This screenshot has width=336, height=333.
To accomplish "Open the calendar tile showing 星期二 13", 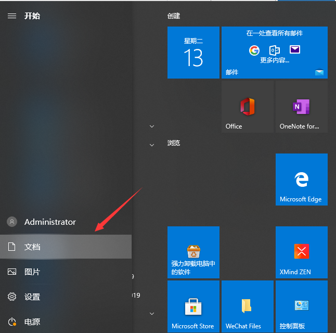I will point(193,53).
